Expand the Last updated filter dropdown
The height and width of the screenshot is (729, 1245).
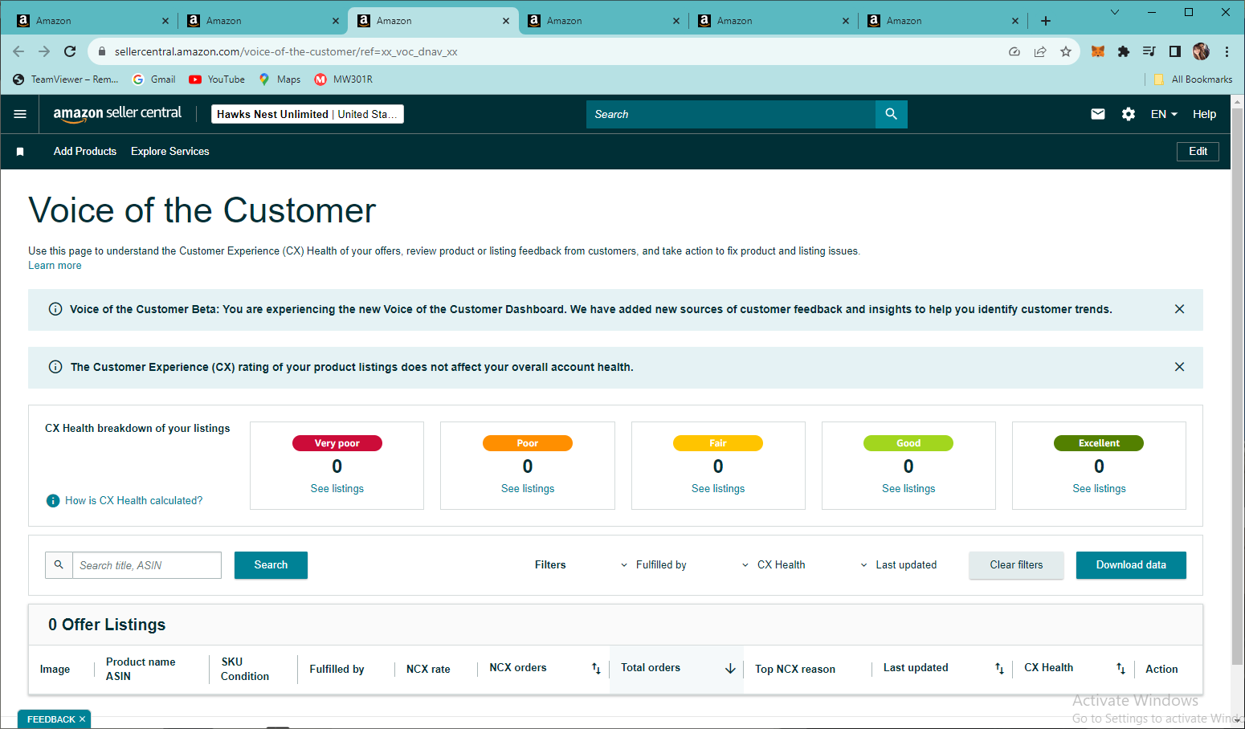tap(898, 565)
